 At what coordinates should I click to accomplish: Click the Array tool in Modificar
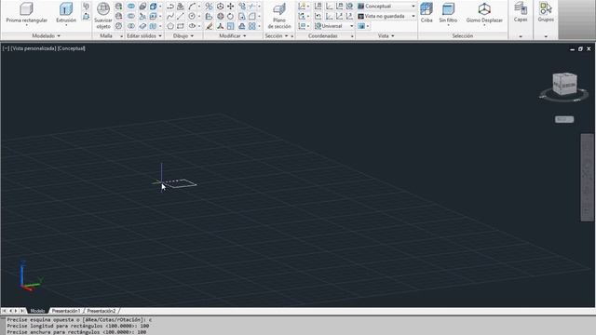click(x=252, y=26)
